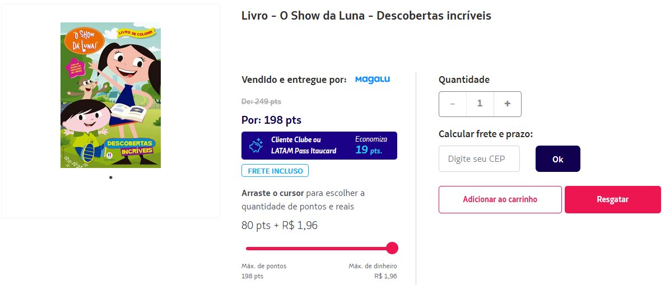Click the quantity value field showing 1

(480, 104)
